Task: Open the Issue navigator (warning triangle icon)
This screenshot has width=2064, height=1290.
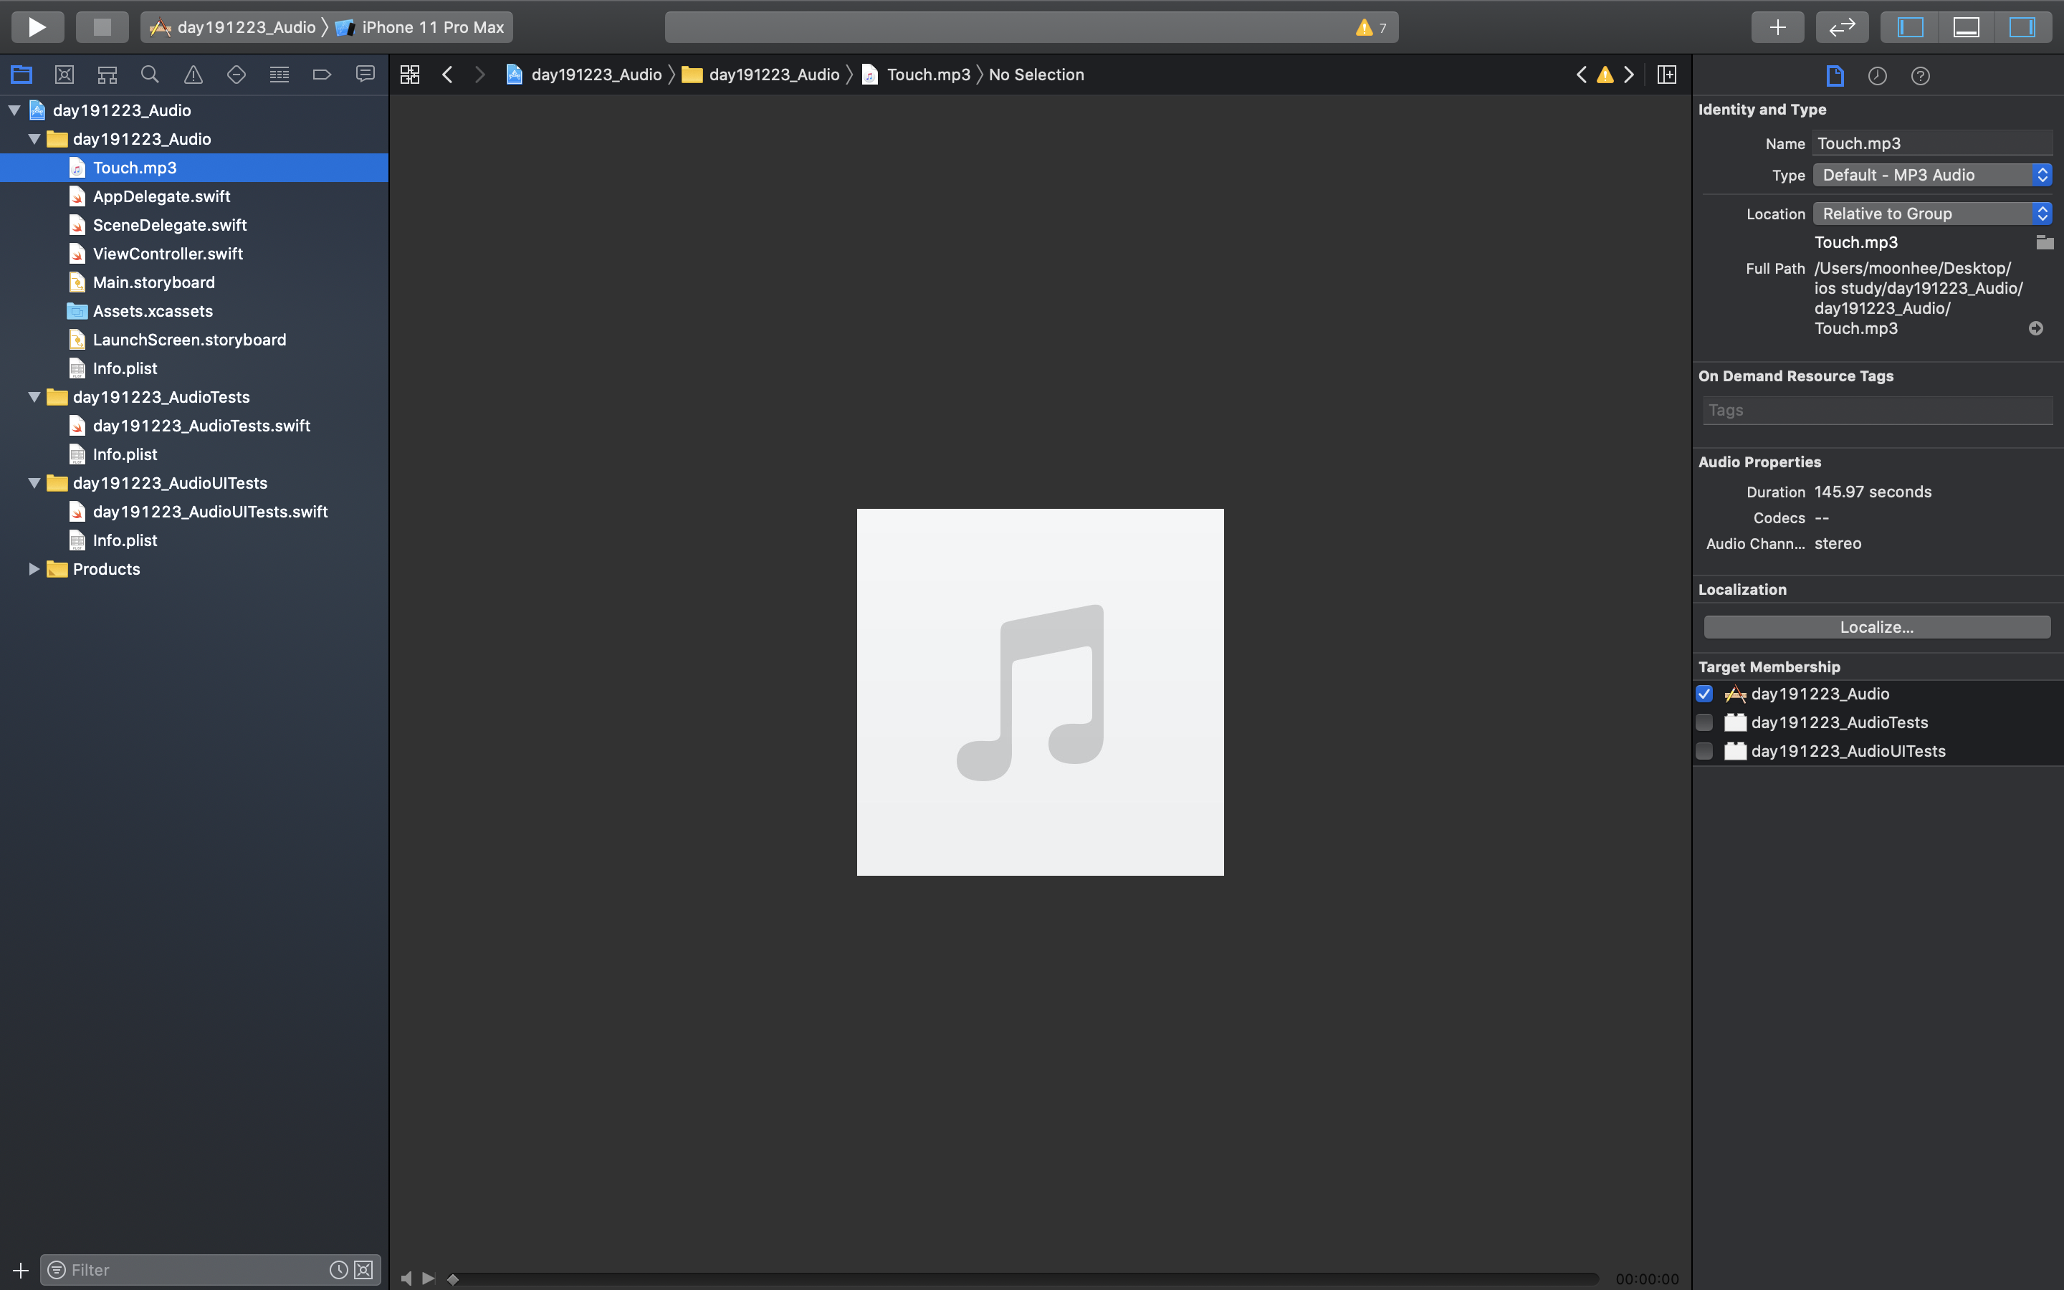Action: [x=193, y=75]
